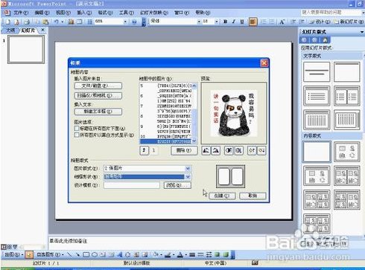Image resolution: width=365 pixels, height=270 pixels.
Task: Check the captions below all pictures option
Action: click(77, 128)
